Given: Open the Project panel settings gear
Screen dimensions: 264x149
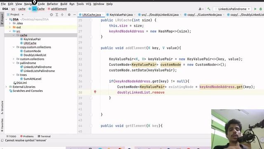Looking at the screenshot, I should click(69, 15).
